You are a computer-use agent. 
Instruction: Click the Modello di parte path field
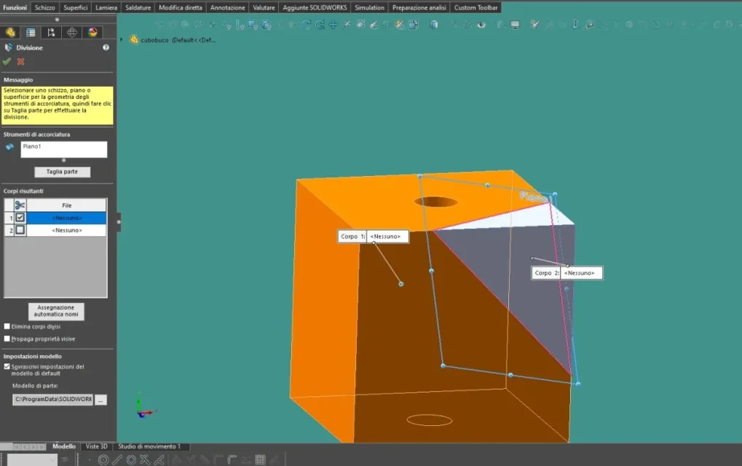pyautogui.click(x=52, y=399)
